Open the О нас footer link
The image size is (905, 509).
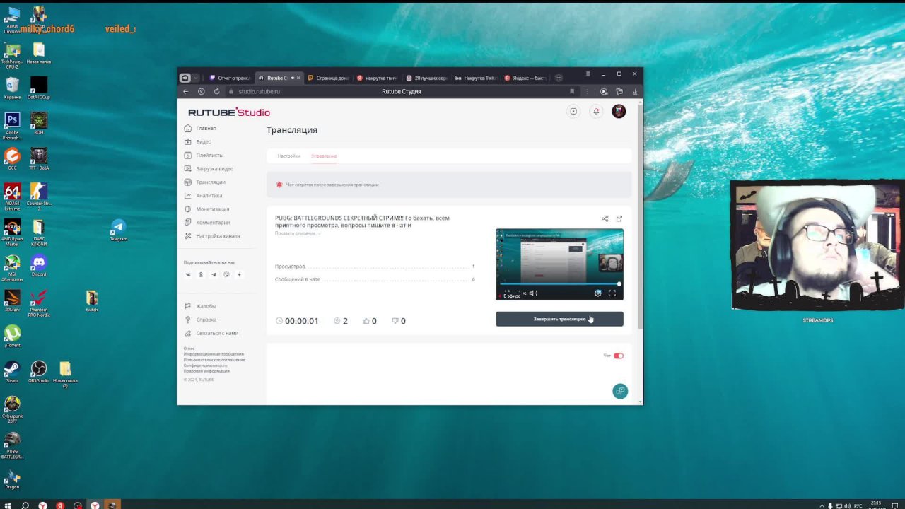point(189,349)
